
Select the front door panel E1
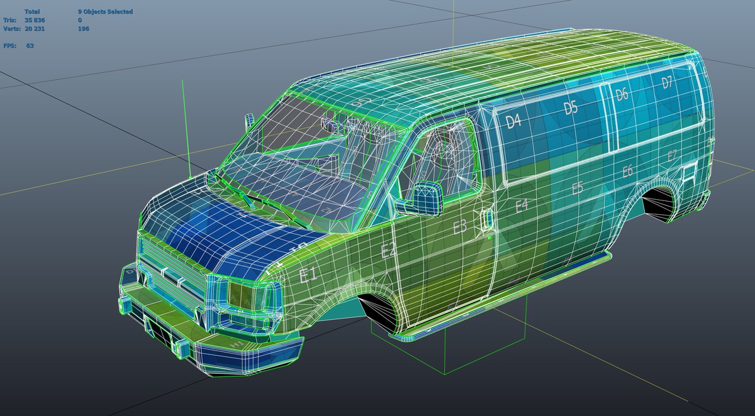tap(306, 275)
